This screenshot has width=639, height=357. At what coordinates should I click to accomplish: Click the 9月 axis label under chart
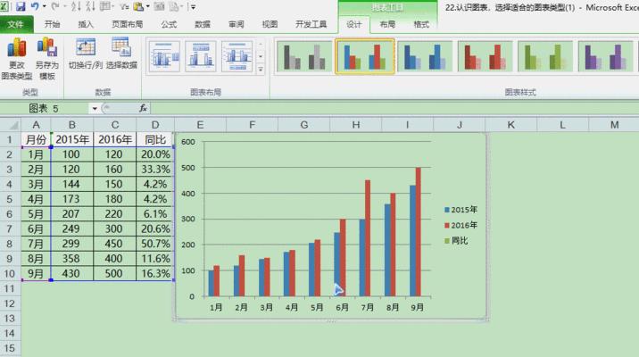(x=418, y=308)
